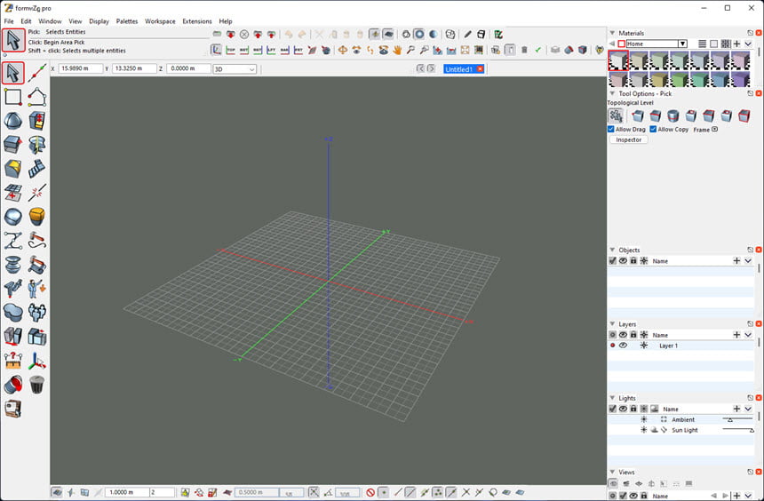Click the red no-snap circle icon
Viewport: 764px width, 501px height.
tap(370, 492)
